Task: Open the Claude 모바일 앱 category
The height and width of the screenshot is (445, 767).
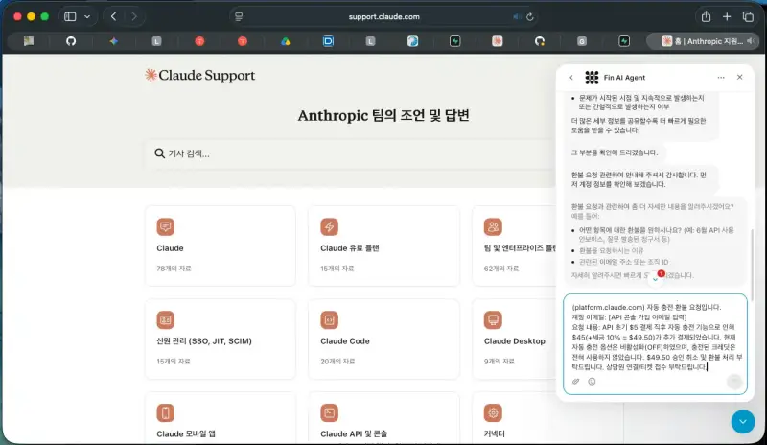Action: (221, 417)
